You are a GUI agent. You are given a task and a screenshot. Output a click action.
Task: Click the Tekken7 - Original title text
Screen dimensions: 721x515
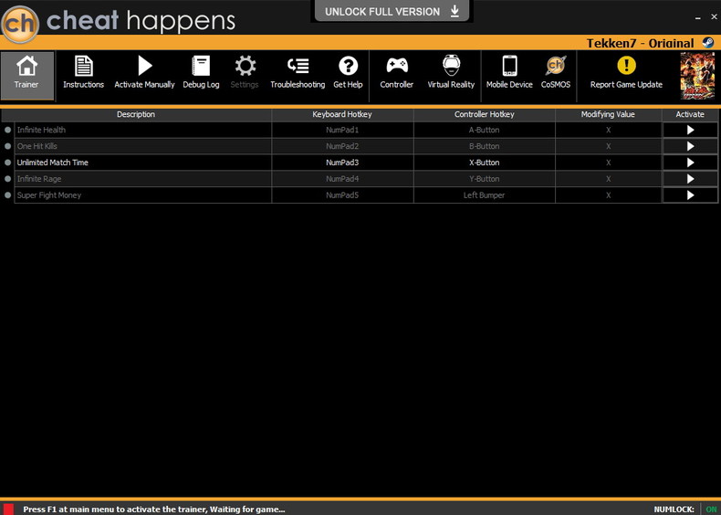pyautogui.click(x=640, y=43)
